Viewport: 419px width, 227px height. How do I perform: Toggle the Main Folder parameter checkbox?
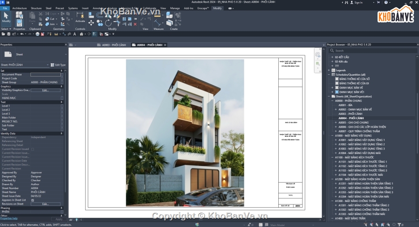pyautogui.click(x=62, y=118)
